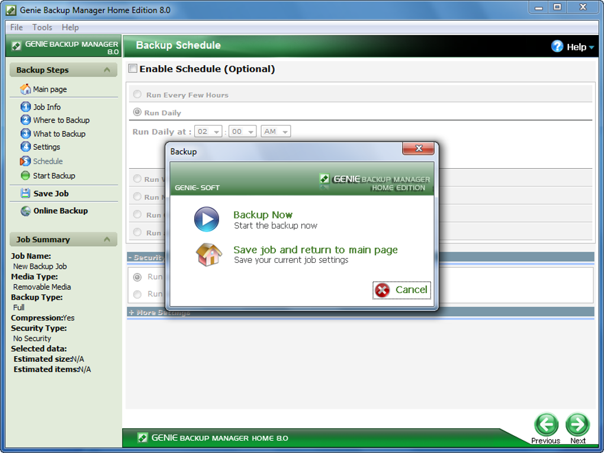Collapse the Job Summary panel
The image size is (604, 453).
pos(107,239)
